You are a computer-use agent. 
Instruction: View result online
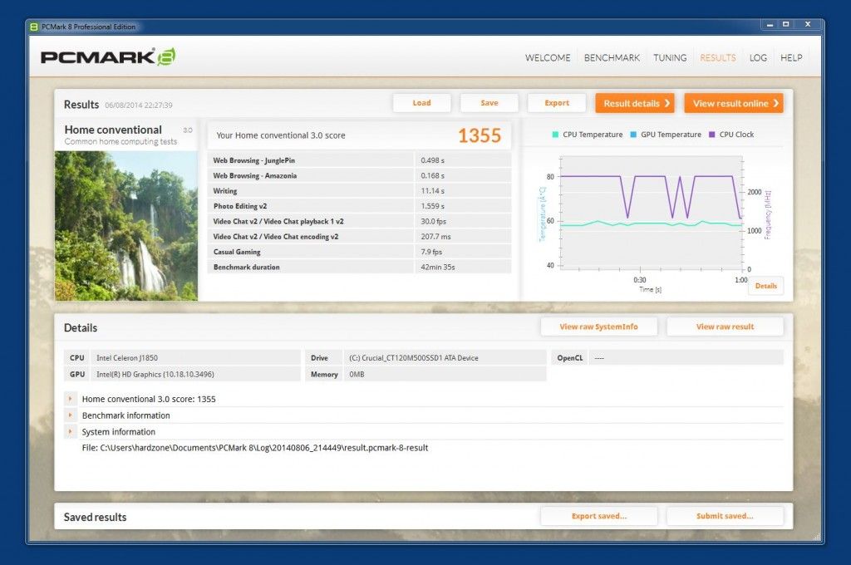[734, 103]
